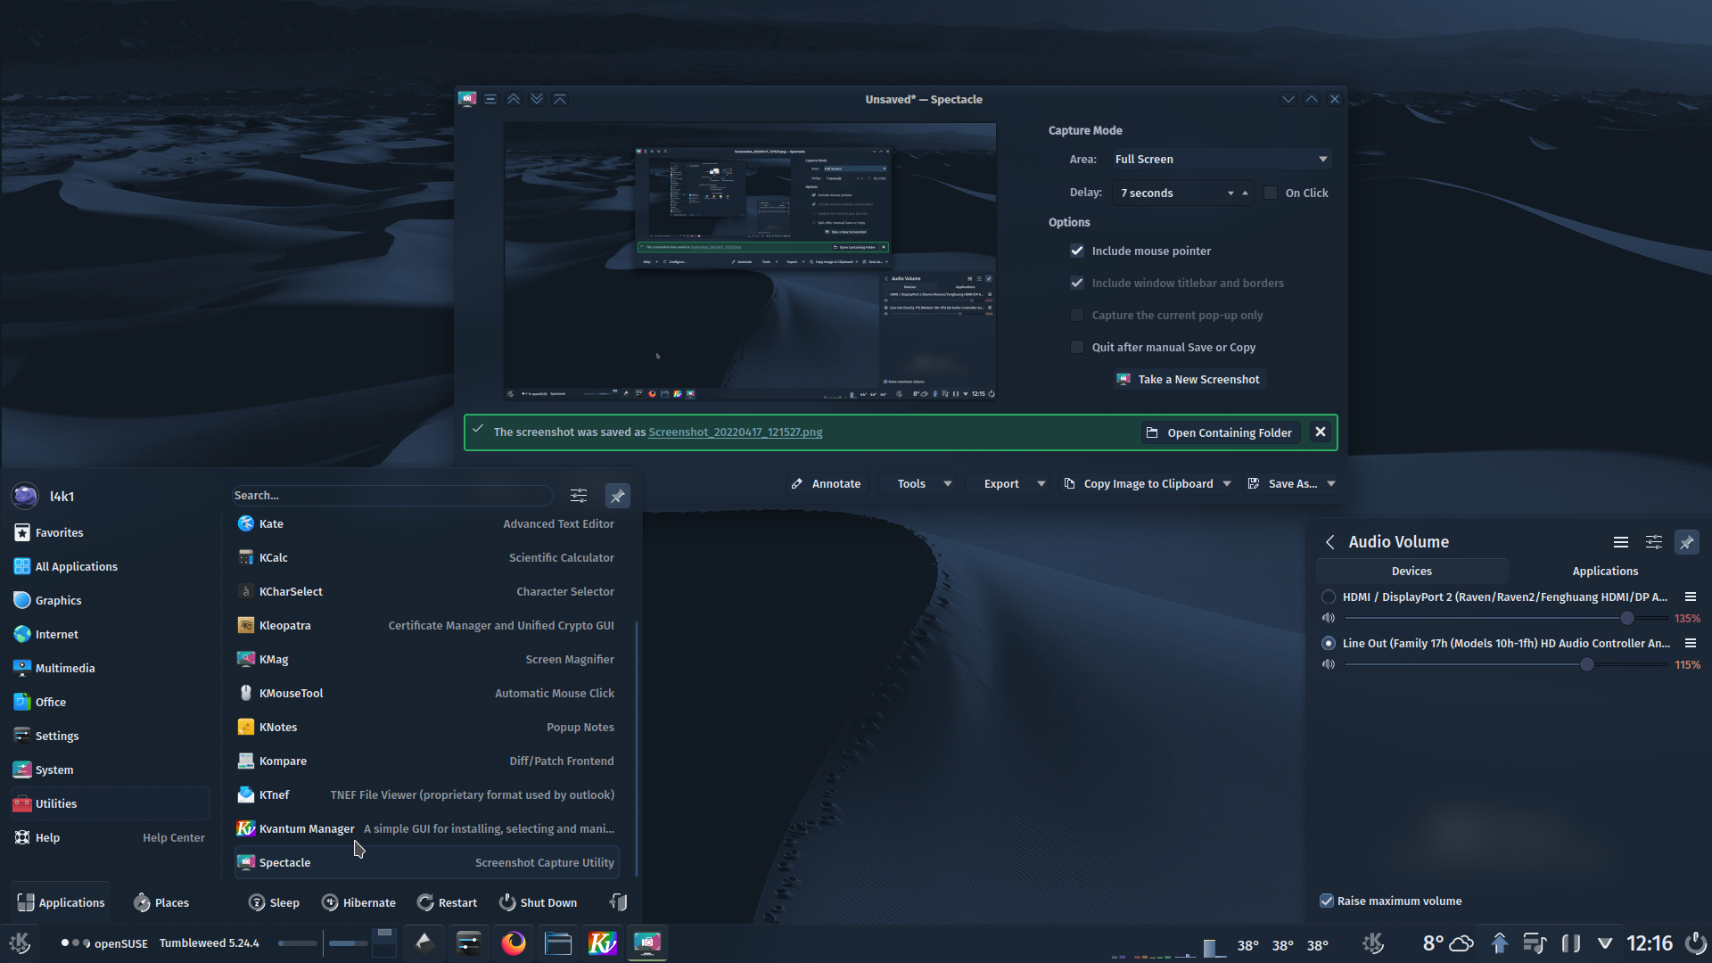Pin the application launcher open
Image resolution: width=1712 pixels, height=963 pixels.
click(x=617, y=496)
